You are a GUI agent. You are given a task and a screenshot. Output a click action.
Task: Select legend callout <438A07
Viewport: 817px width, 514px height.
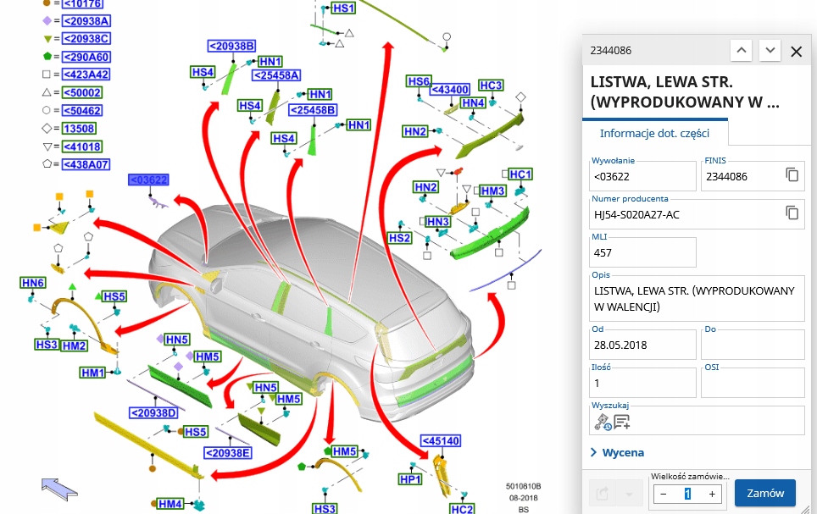pyautogui.click(x=86, y=164)
